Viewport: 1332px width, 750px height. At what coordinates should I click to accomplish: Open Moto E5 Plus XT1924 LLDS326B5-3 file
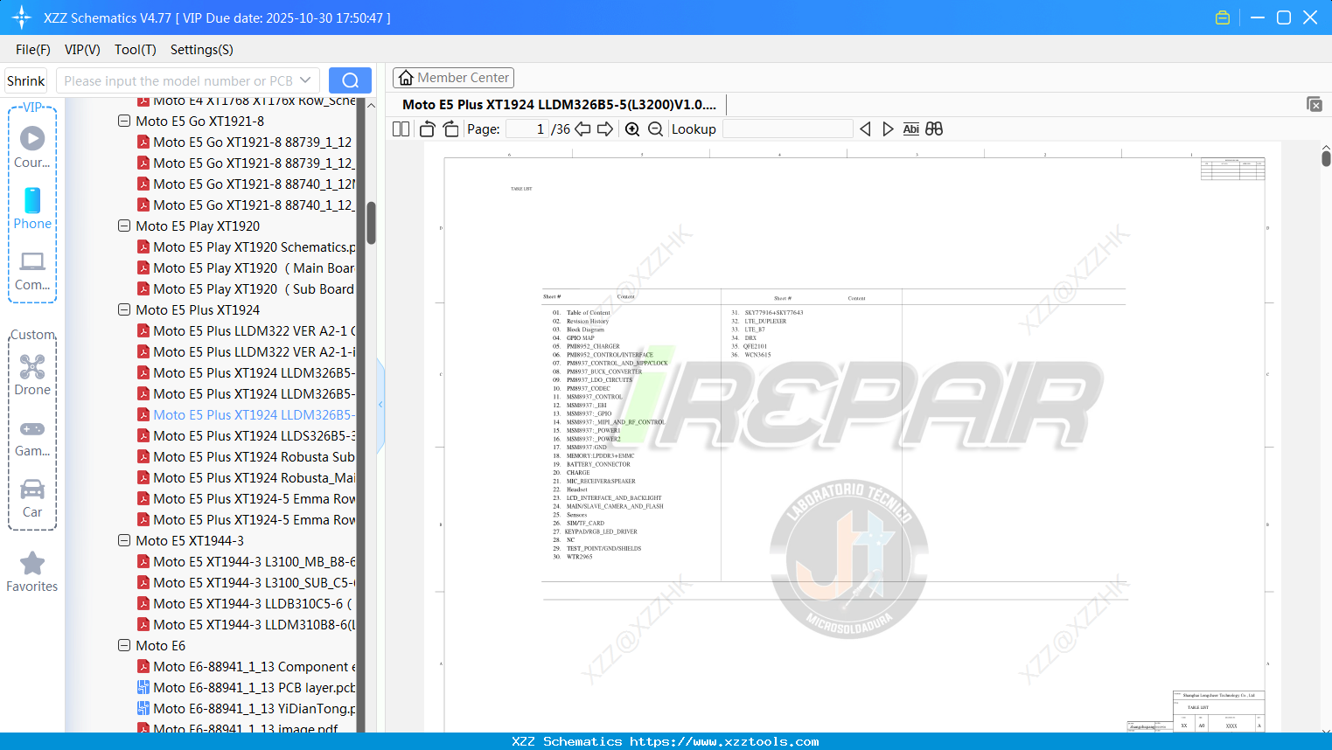click(x=247, y=436)
